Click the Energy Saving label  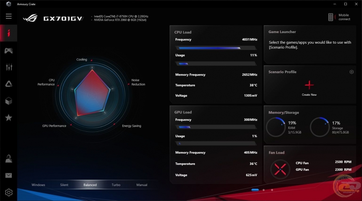pos(131,126)
